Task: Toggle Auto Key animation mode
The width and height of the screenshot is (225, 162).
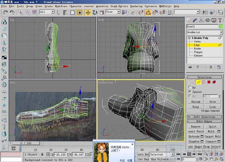Action: [143, 154]
